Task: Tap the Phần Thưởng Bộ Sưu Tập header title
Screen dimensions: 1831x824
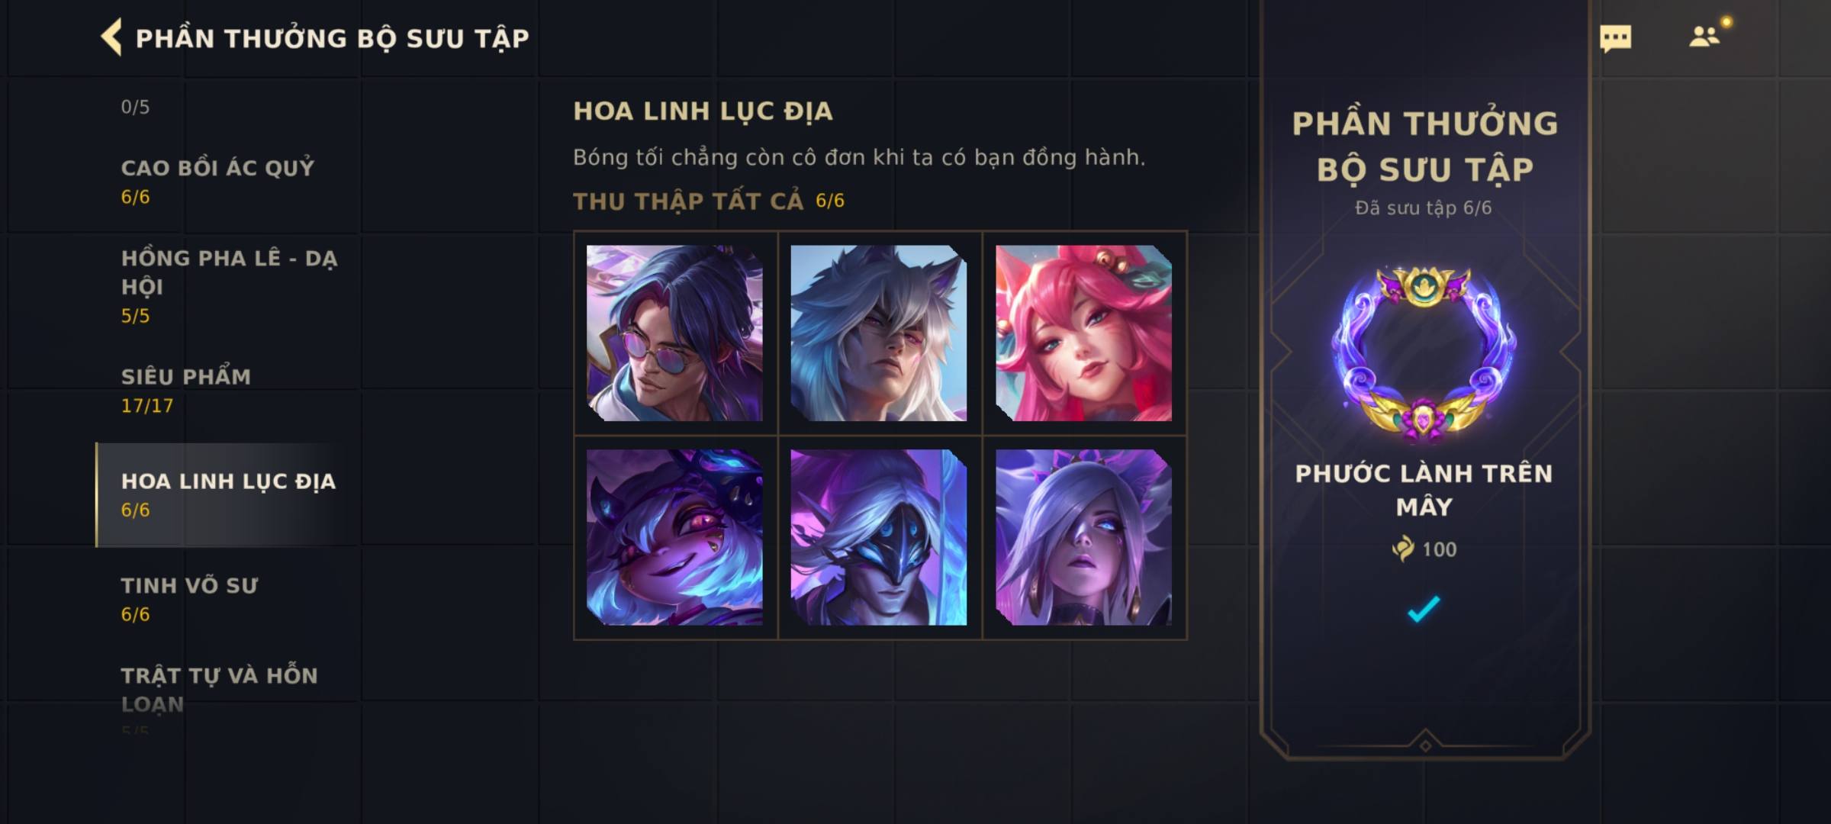Action: coord(332,37)
